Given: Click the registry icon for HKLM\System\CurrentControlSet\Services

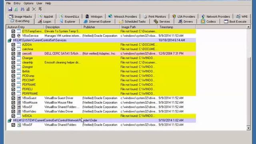Looking at the screenshot, I should tap(10, 40).
